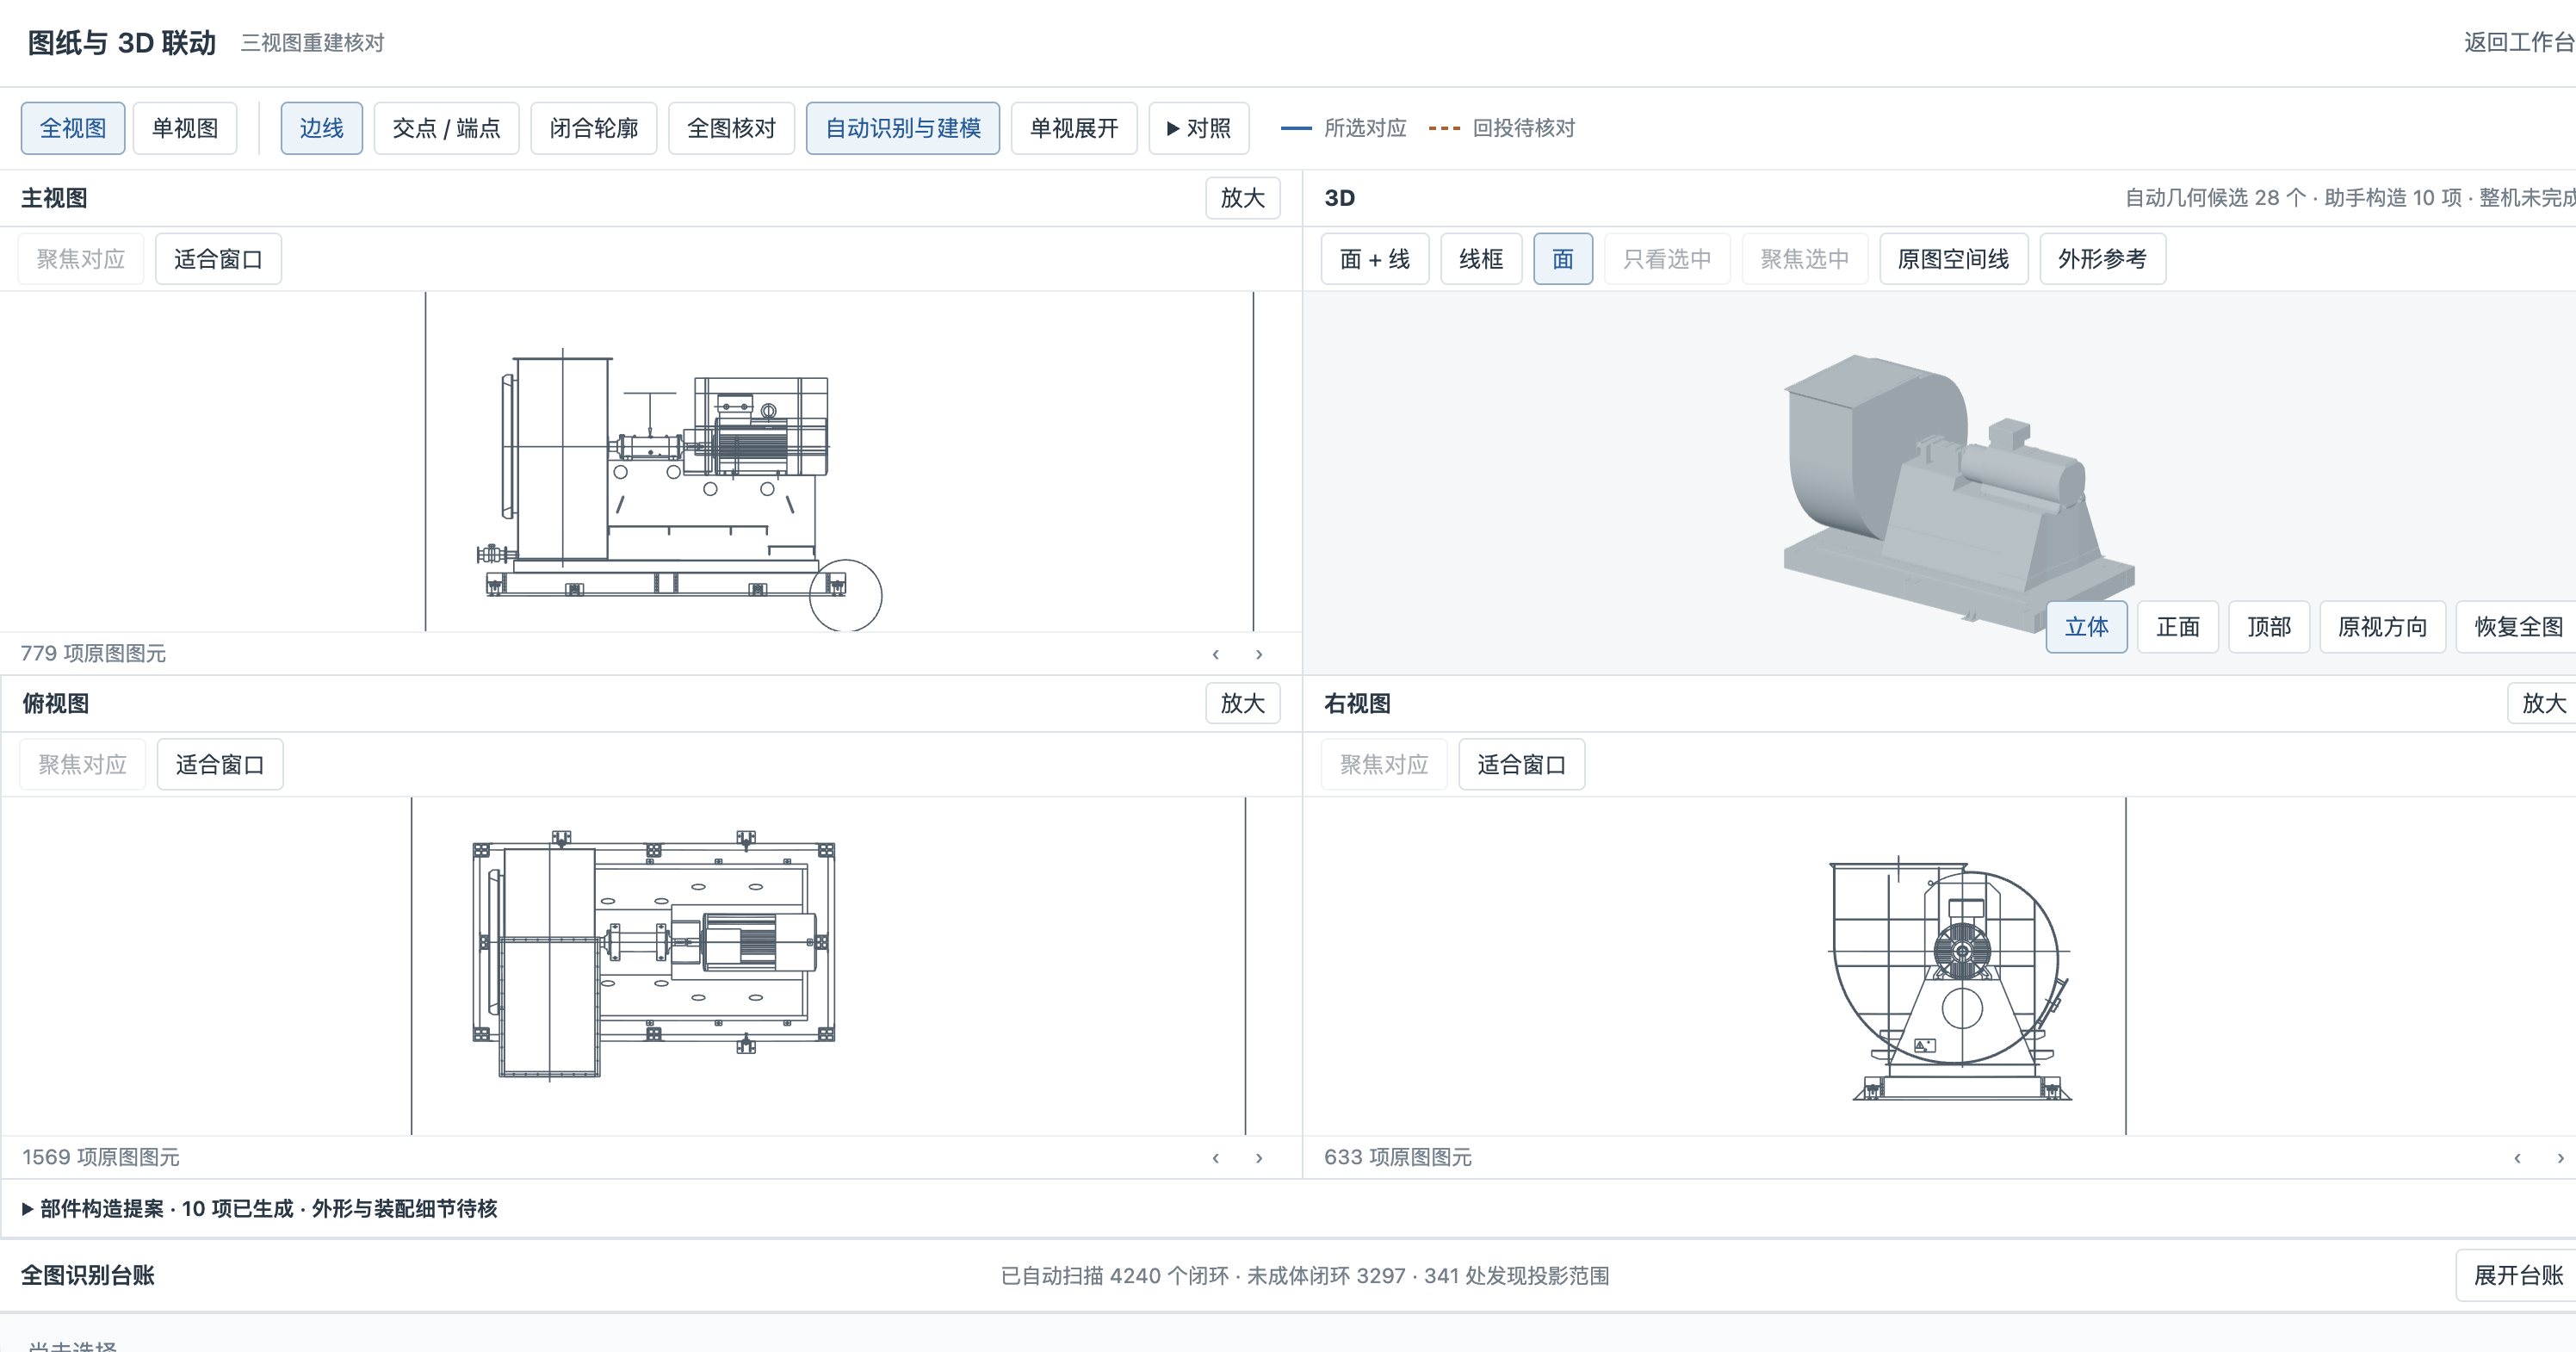Enlarge the 俯视图 panel with 放大
Image resolution: width=2576 pixels, height=1352 pixels.
pos(1243,703)
